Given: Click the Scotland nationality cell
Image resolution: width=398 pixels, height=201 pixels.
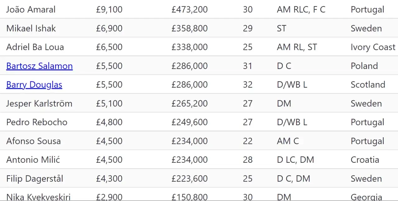Looking at the screenshot, I should [368, 85].
